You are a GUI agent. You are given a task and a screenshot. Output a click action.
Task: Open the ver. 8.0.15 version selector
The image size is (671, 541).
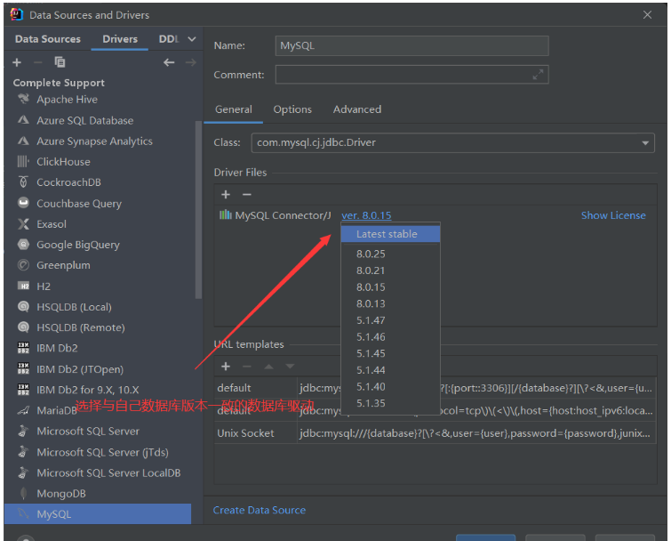click(366, 215)
